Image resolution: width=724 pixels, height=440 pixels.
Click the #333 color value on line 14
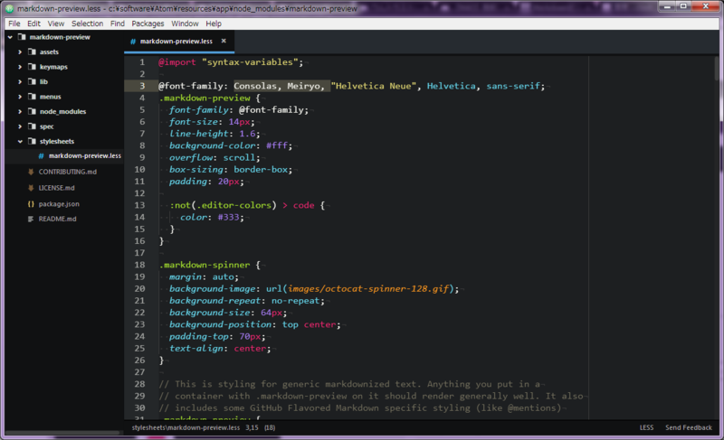(229, 217)
